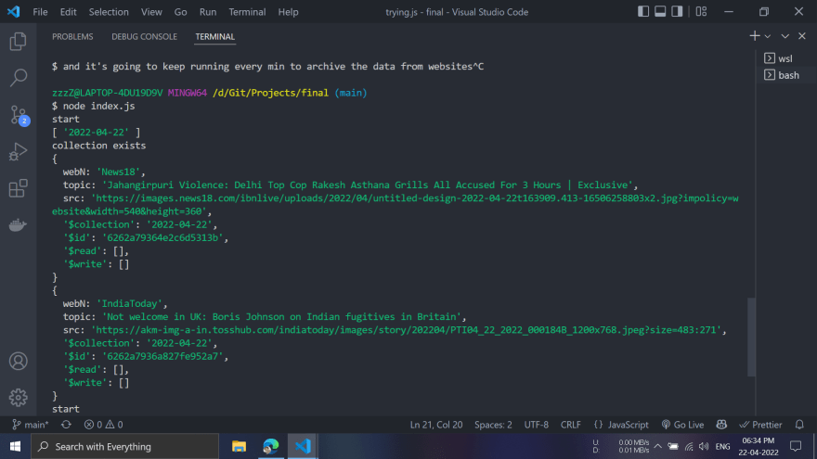The width and height of the screenshot is (817, 459).
Task: Open the Extensions view
Action: tap(19, 188)
